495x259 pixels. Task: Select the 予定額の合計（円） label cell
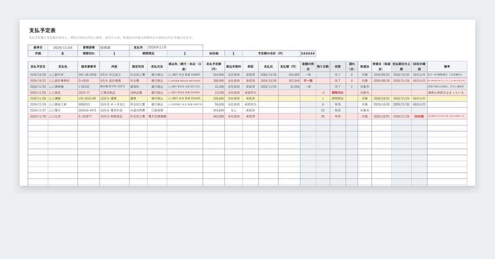(271, 53)
